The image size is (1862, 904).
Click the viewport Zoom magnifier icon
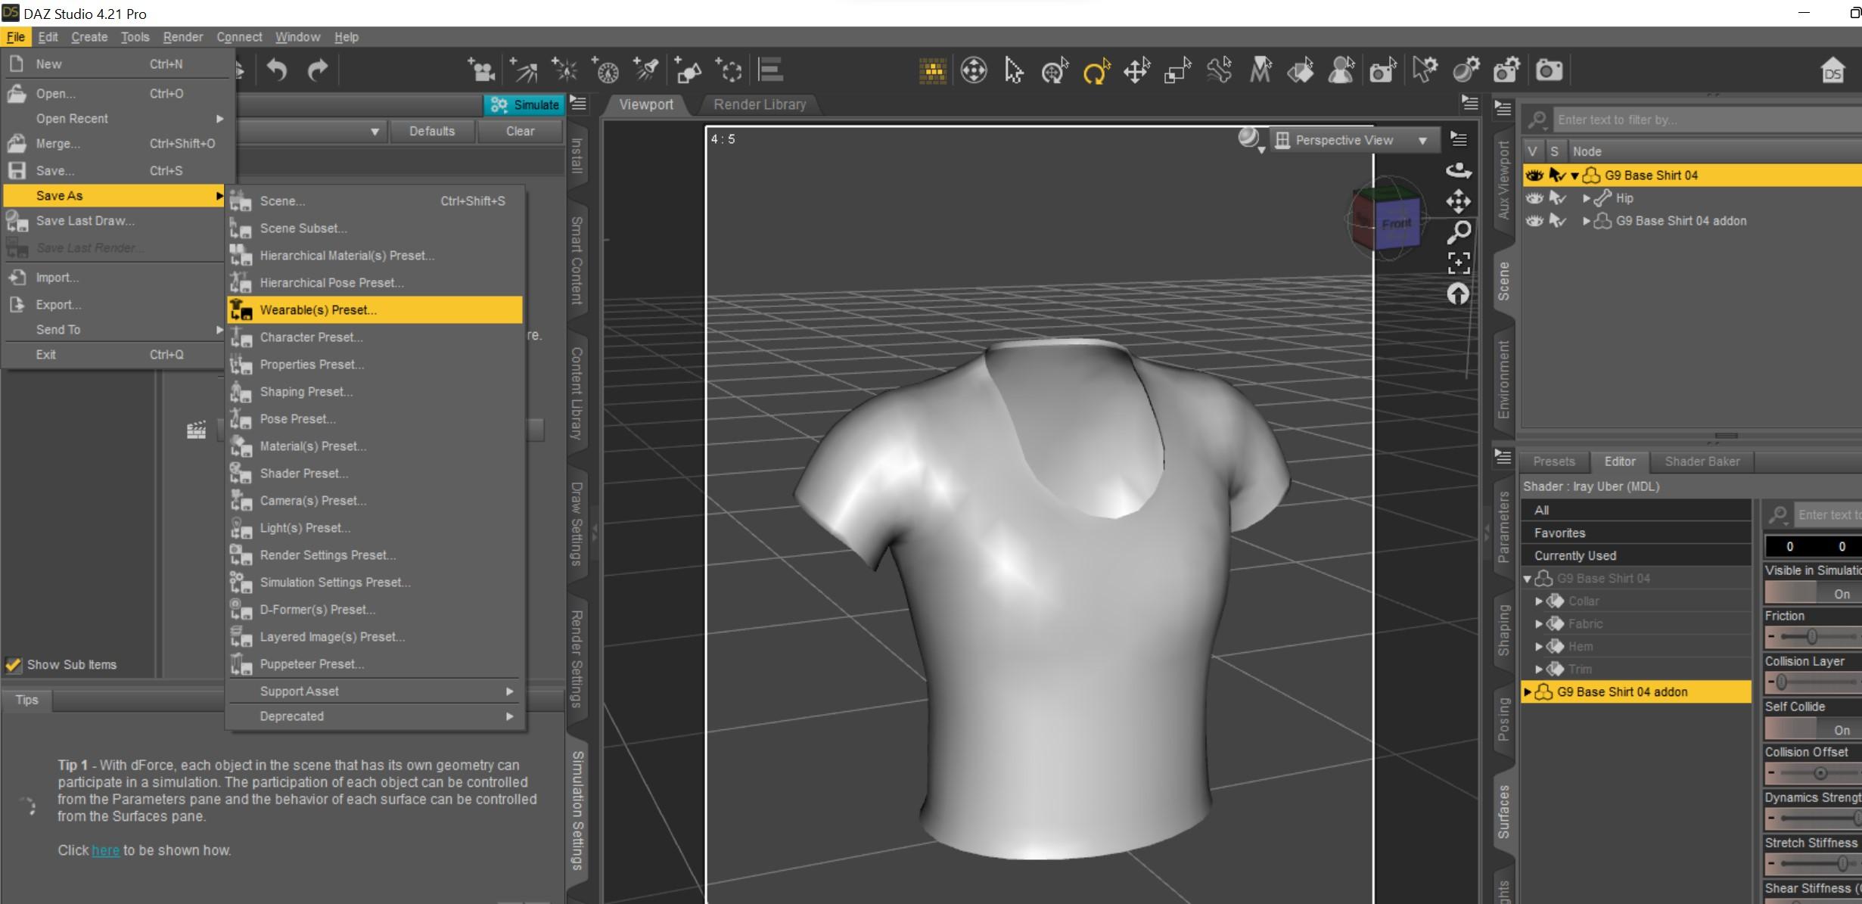click(1458, 231)
